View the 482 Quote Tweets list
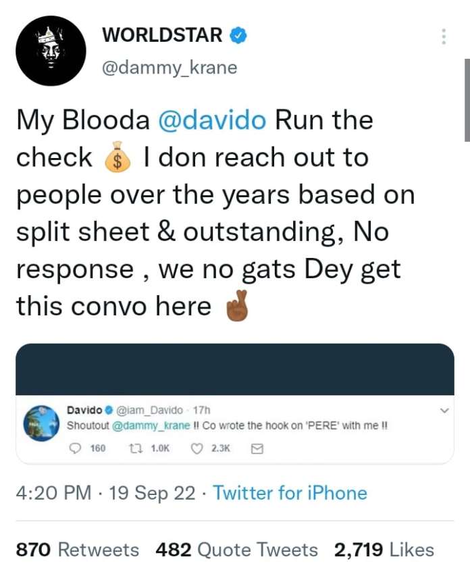The height and width of the screenshot is (574, 470). (x=236, y=550)
